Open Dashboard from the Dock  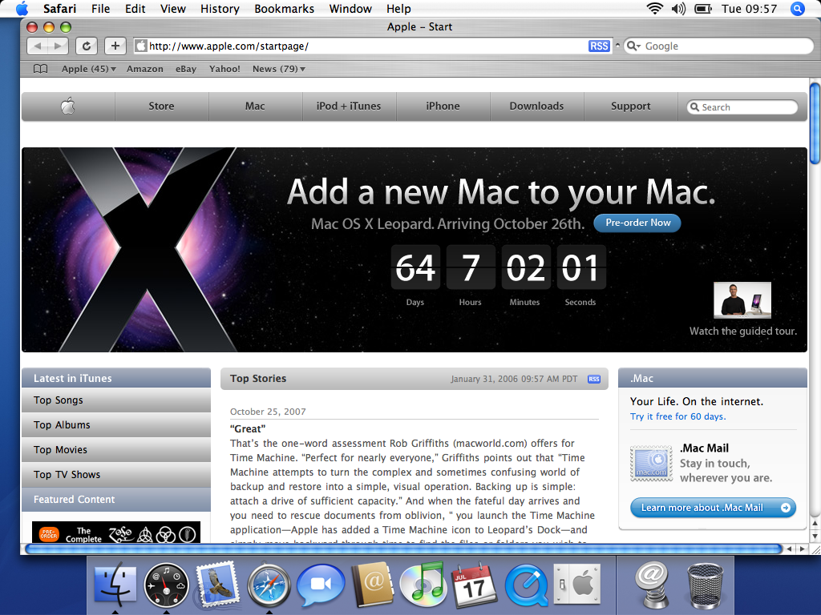coord(167,585)
